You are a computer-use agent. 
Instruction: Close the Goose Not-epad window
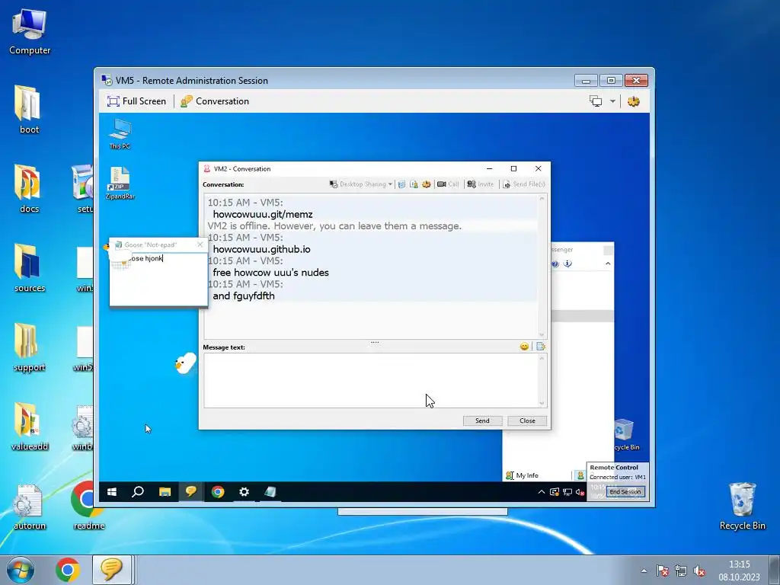pyautogui.click(x=200, y=245)
